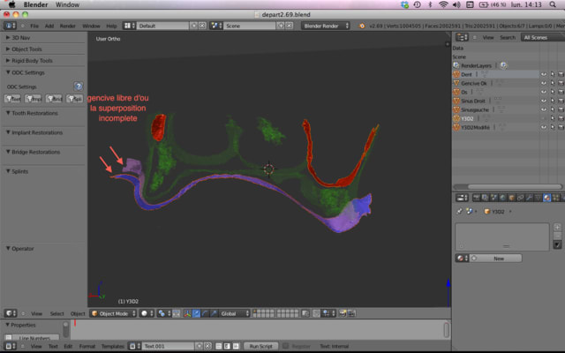Viewport: 565px width, 353px height.
Task: Toggle visibility of Sinus Droit object
Action: click(543, 101)
